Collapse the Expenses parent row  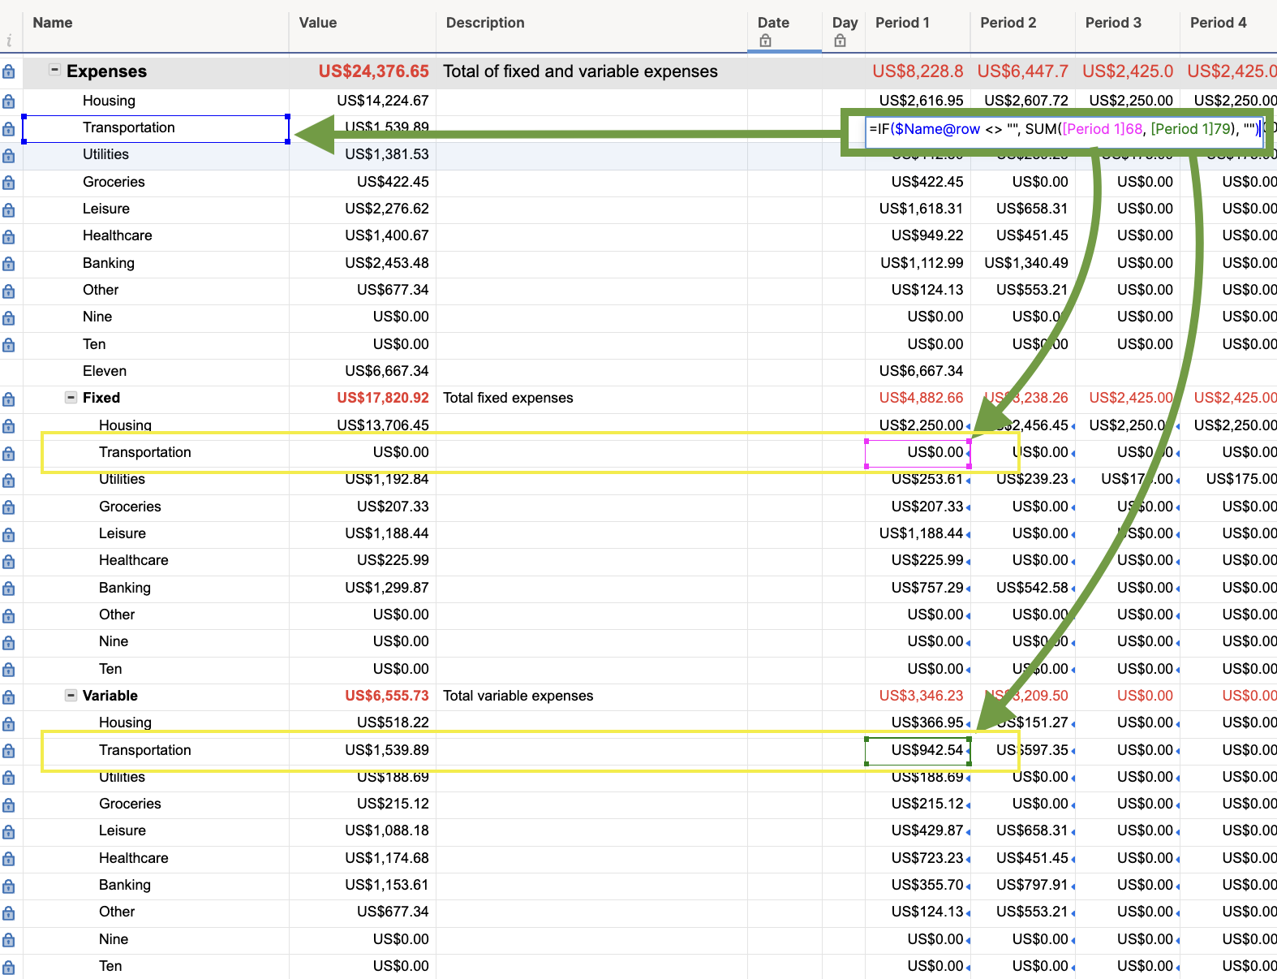click(x=54, y=70)
